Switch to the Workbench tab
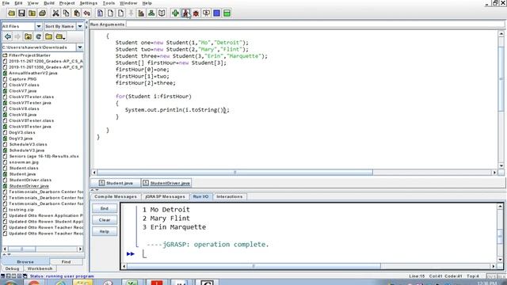The width and height of the screenshot is (507, 285). [x=40, y=268]
